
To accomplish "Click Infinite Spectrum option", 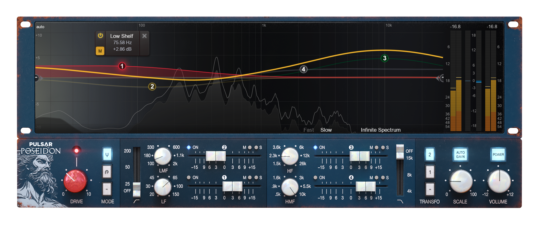I will pyautogui.click(x=380, y=130).
